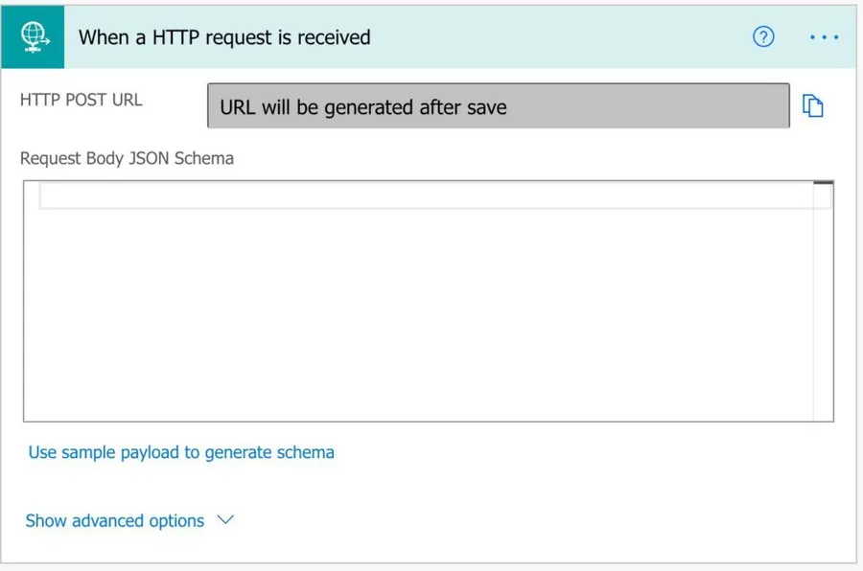Click the scrollbar thumb atop the schema editor

(823, 183)
